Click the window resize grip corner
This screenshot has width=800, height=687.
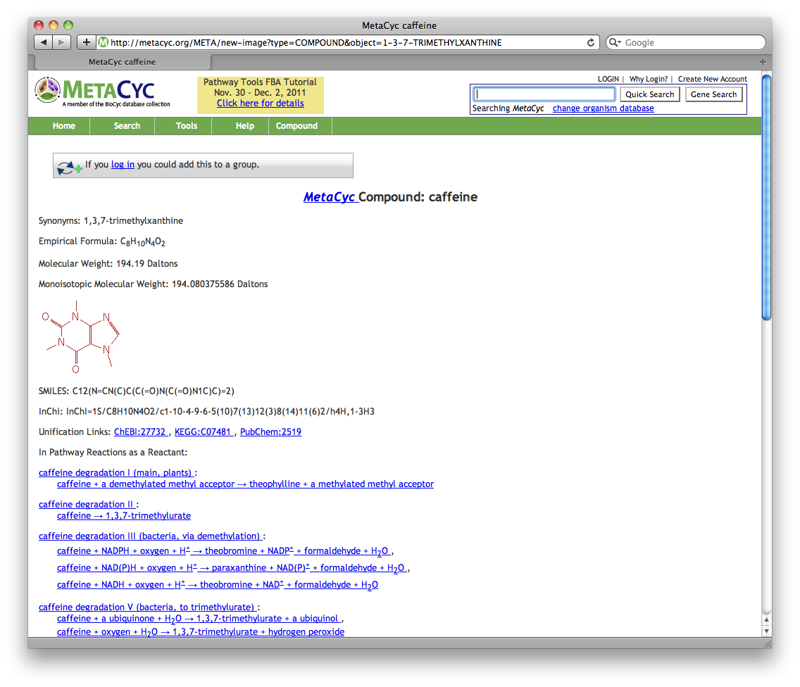pyautogui.click(x=767, y=643)
